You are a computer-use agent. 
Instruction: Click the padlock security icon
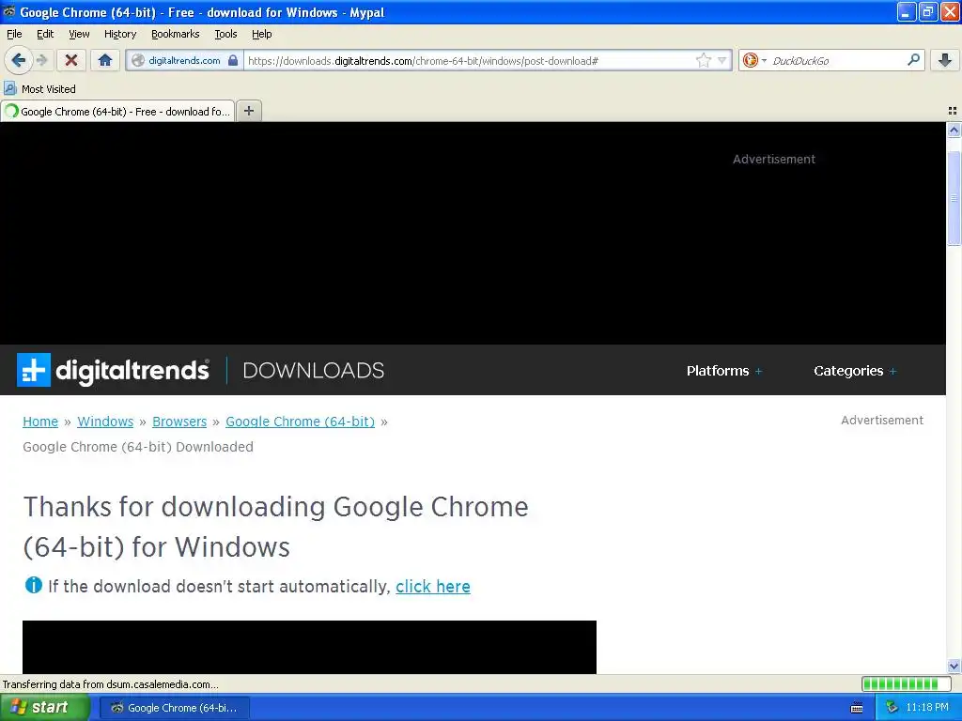[233, 60]
